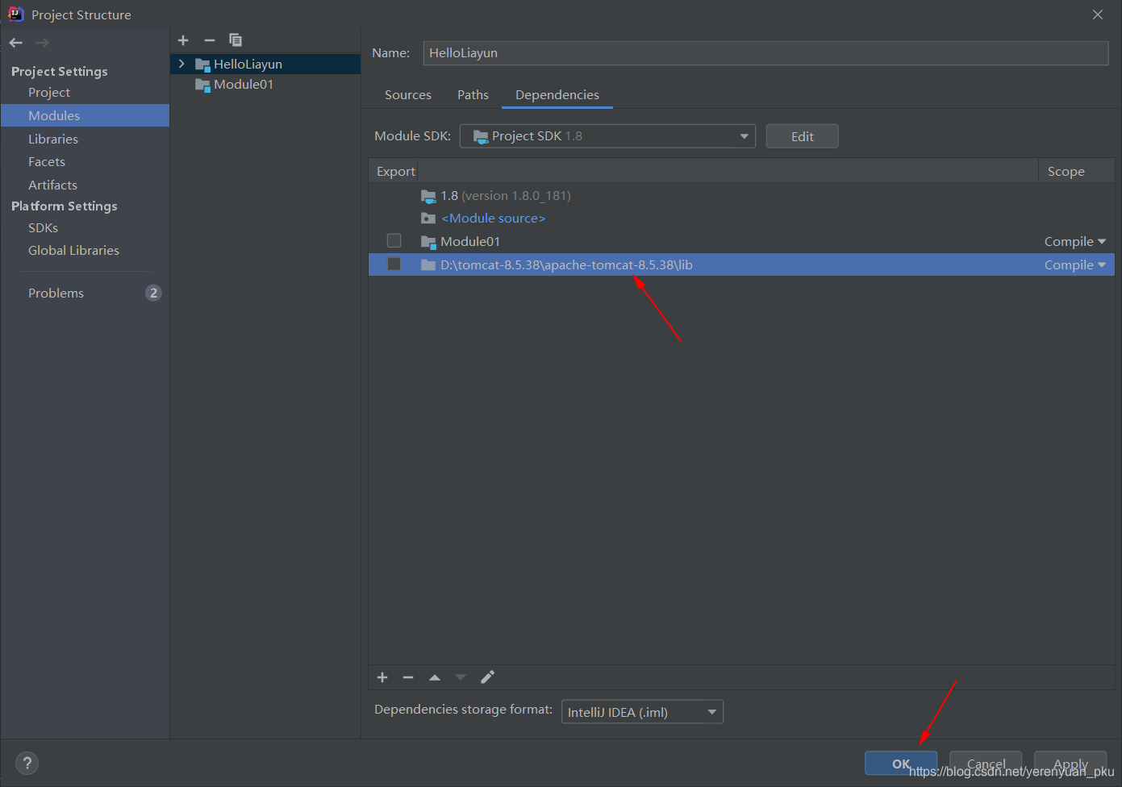1122x787 pixels.
Task: Select HelloLiayun in module tree
Action: [x=248, y=65]
